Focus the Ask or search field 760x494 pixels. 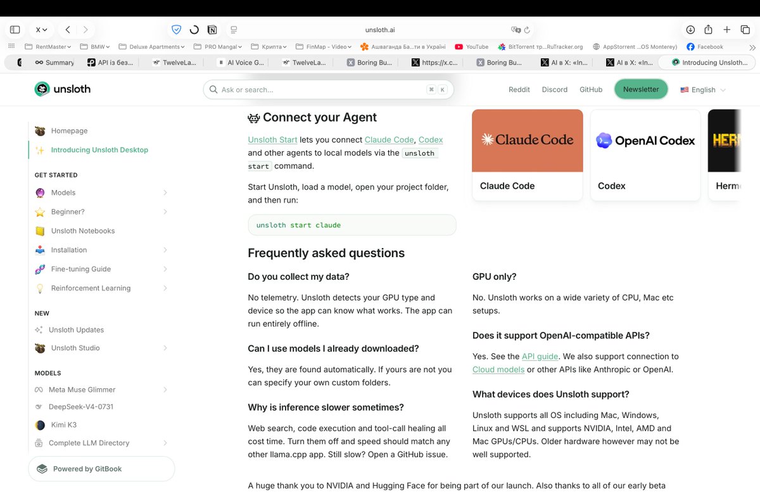[x=328, y=89]
